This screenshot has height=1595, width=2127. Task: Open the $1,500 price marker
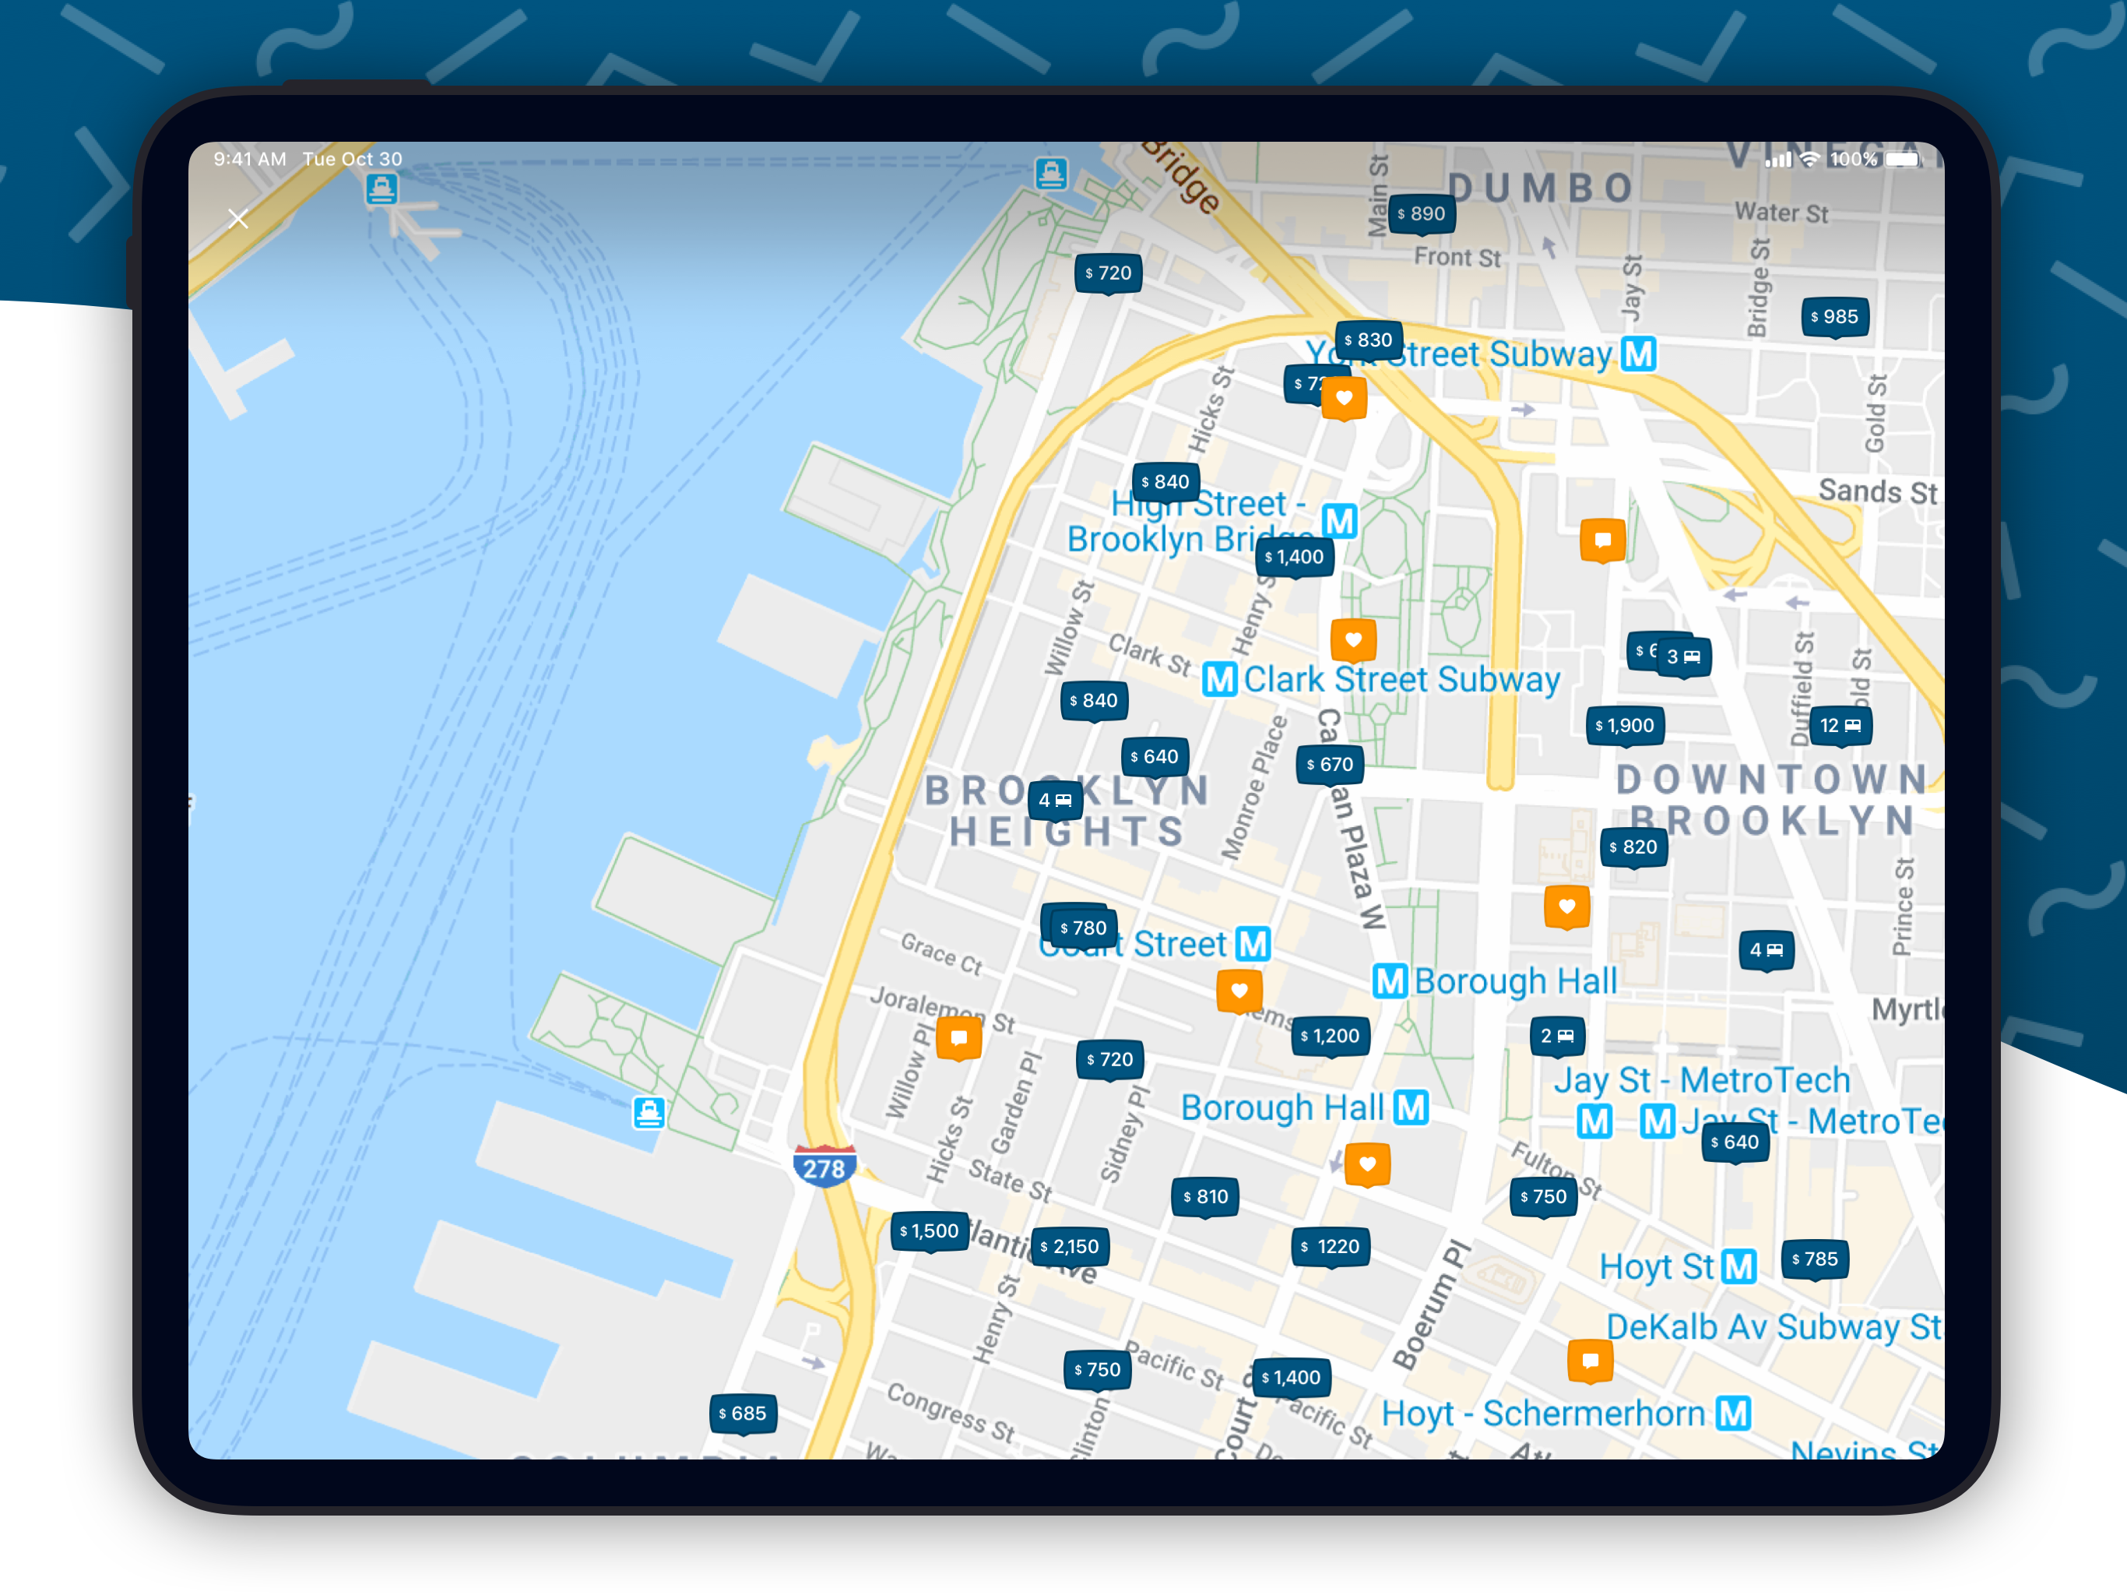point(929,1231)
